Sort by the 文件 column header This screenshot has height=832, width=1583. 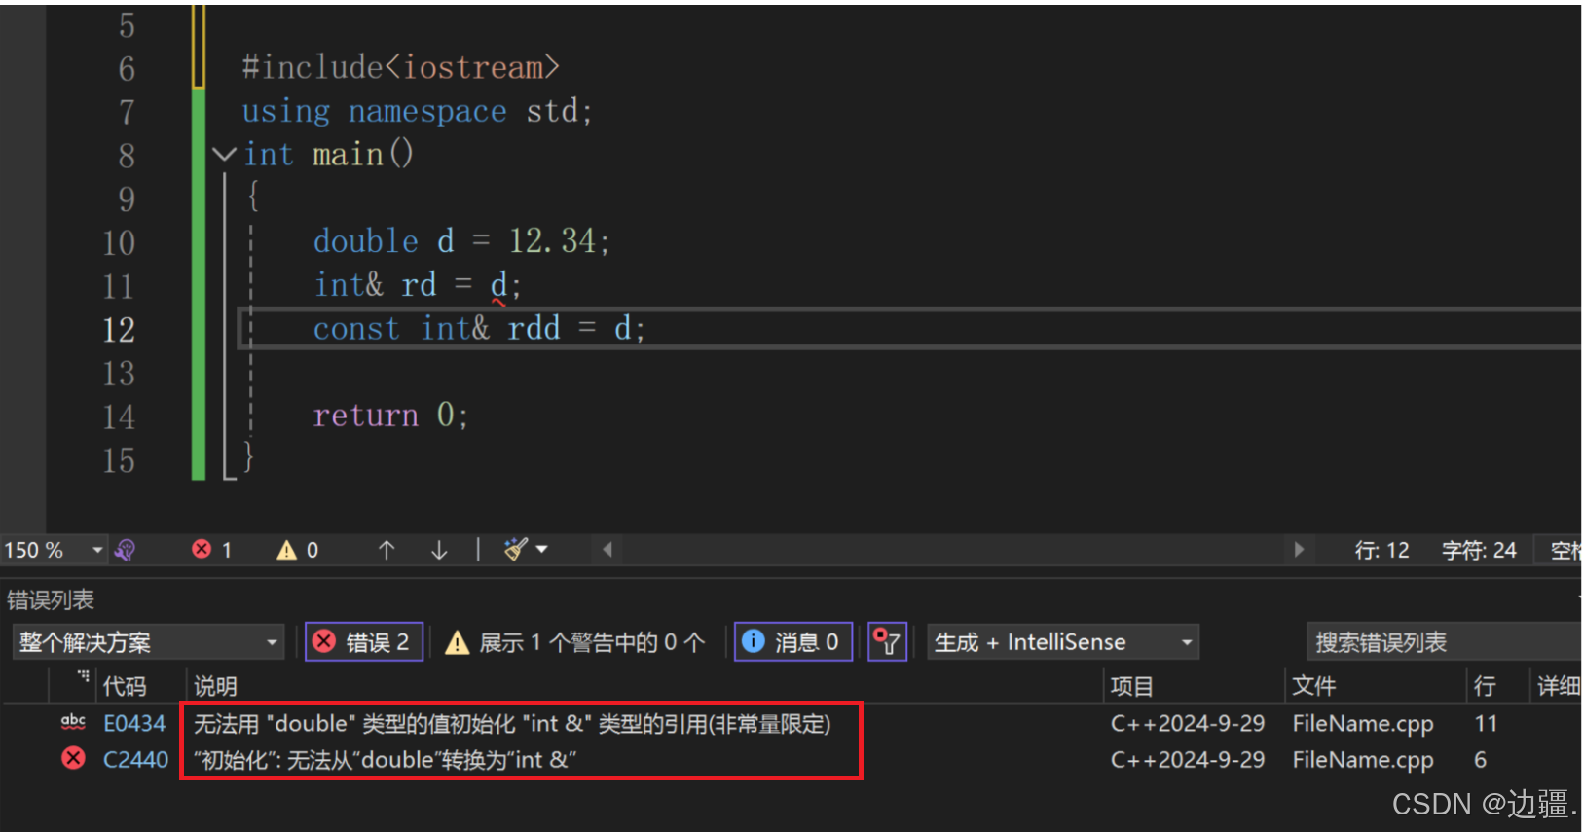1314,686
